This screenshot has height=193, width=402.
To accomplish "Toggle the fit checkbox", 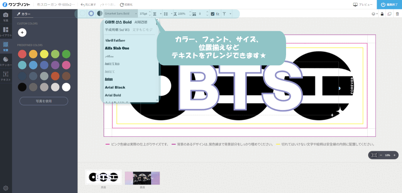I will pyautogui.click(x=213, y=14).
